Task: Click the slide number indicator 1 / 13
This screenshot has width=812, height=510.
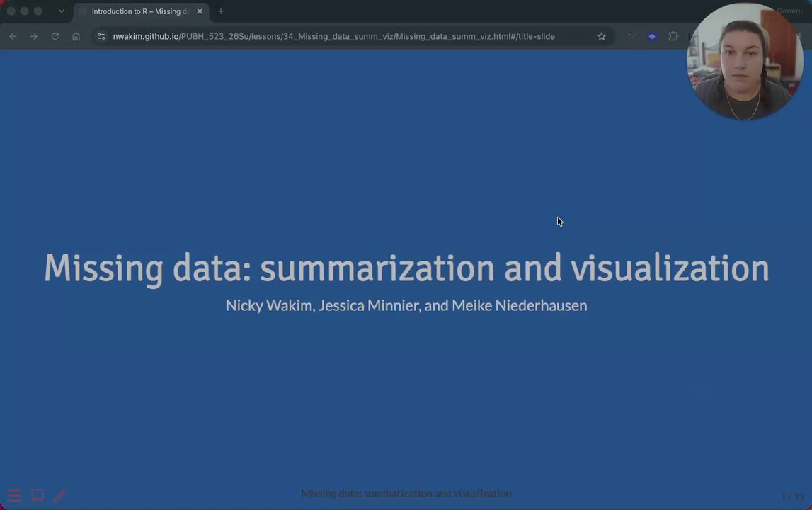Action: pyautogui.click(x=793, y=497)
